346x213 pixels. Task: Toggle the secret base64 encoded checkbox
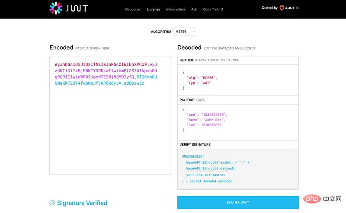pos(187,181)
